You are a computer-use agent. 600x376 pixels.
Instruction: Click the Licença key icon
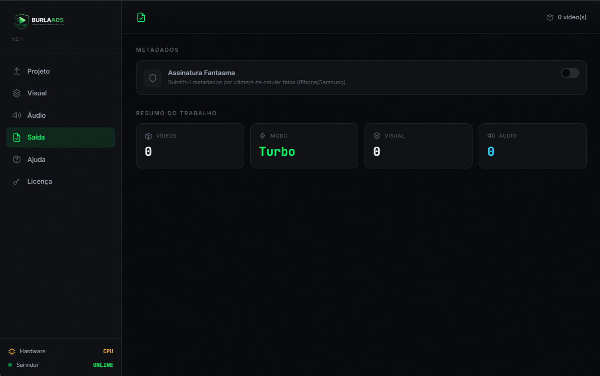pyautogui.click(x=16, y=182)
